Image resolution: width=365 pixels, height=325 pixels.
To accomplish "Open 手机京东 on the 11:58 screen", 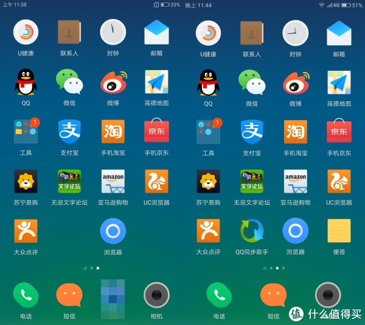I will pos(156,130).
